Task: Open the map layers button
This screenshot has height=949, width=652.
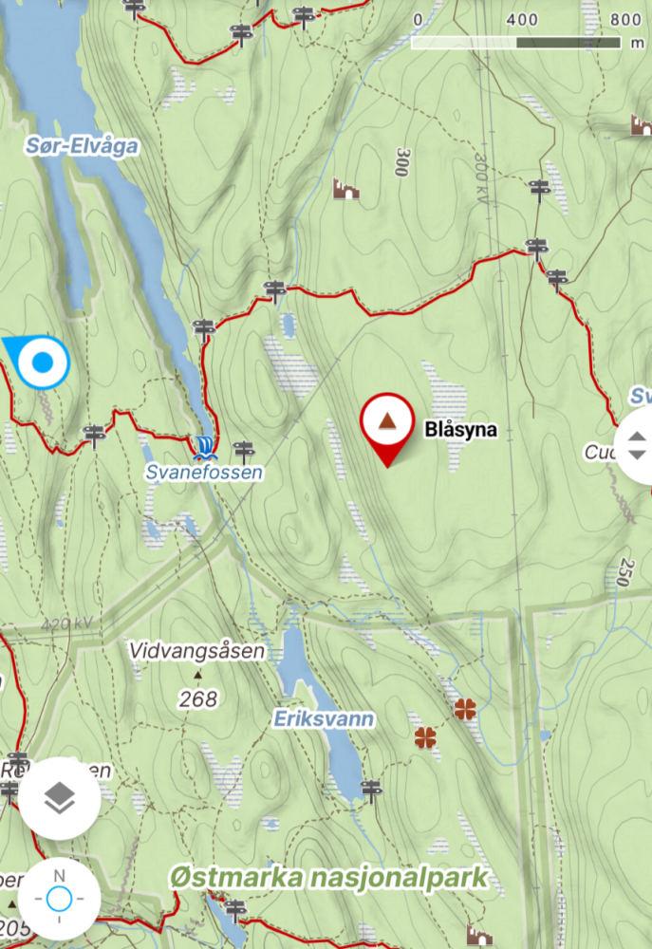Action: click(x=60, y=798)
